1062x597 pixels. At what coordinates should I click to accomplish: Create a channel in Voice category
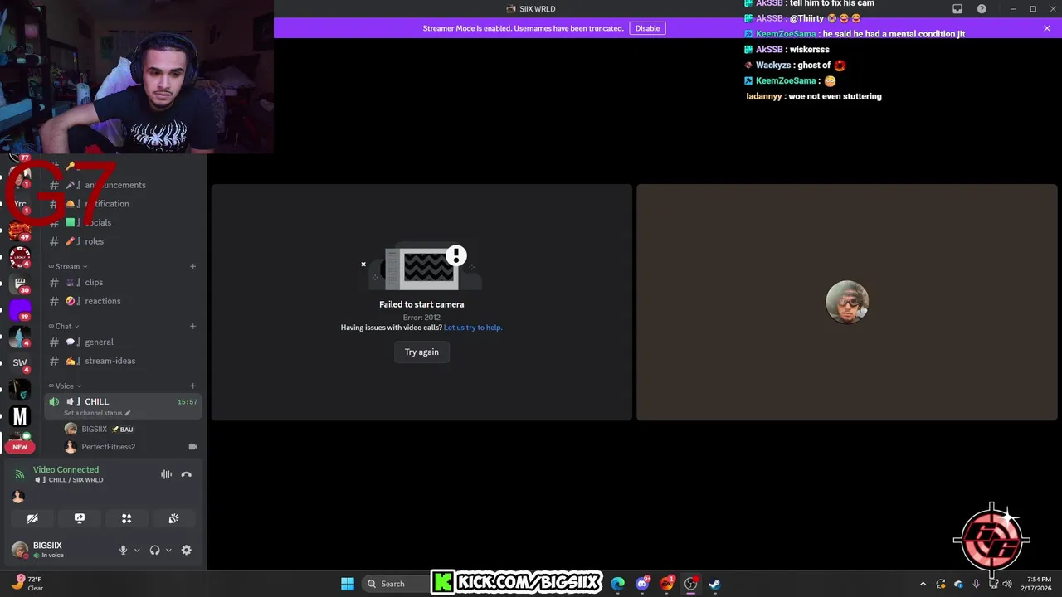192,386
